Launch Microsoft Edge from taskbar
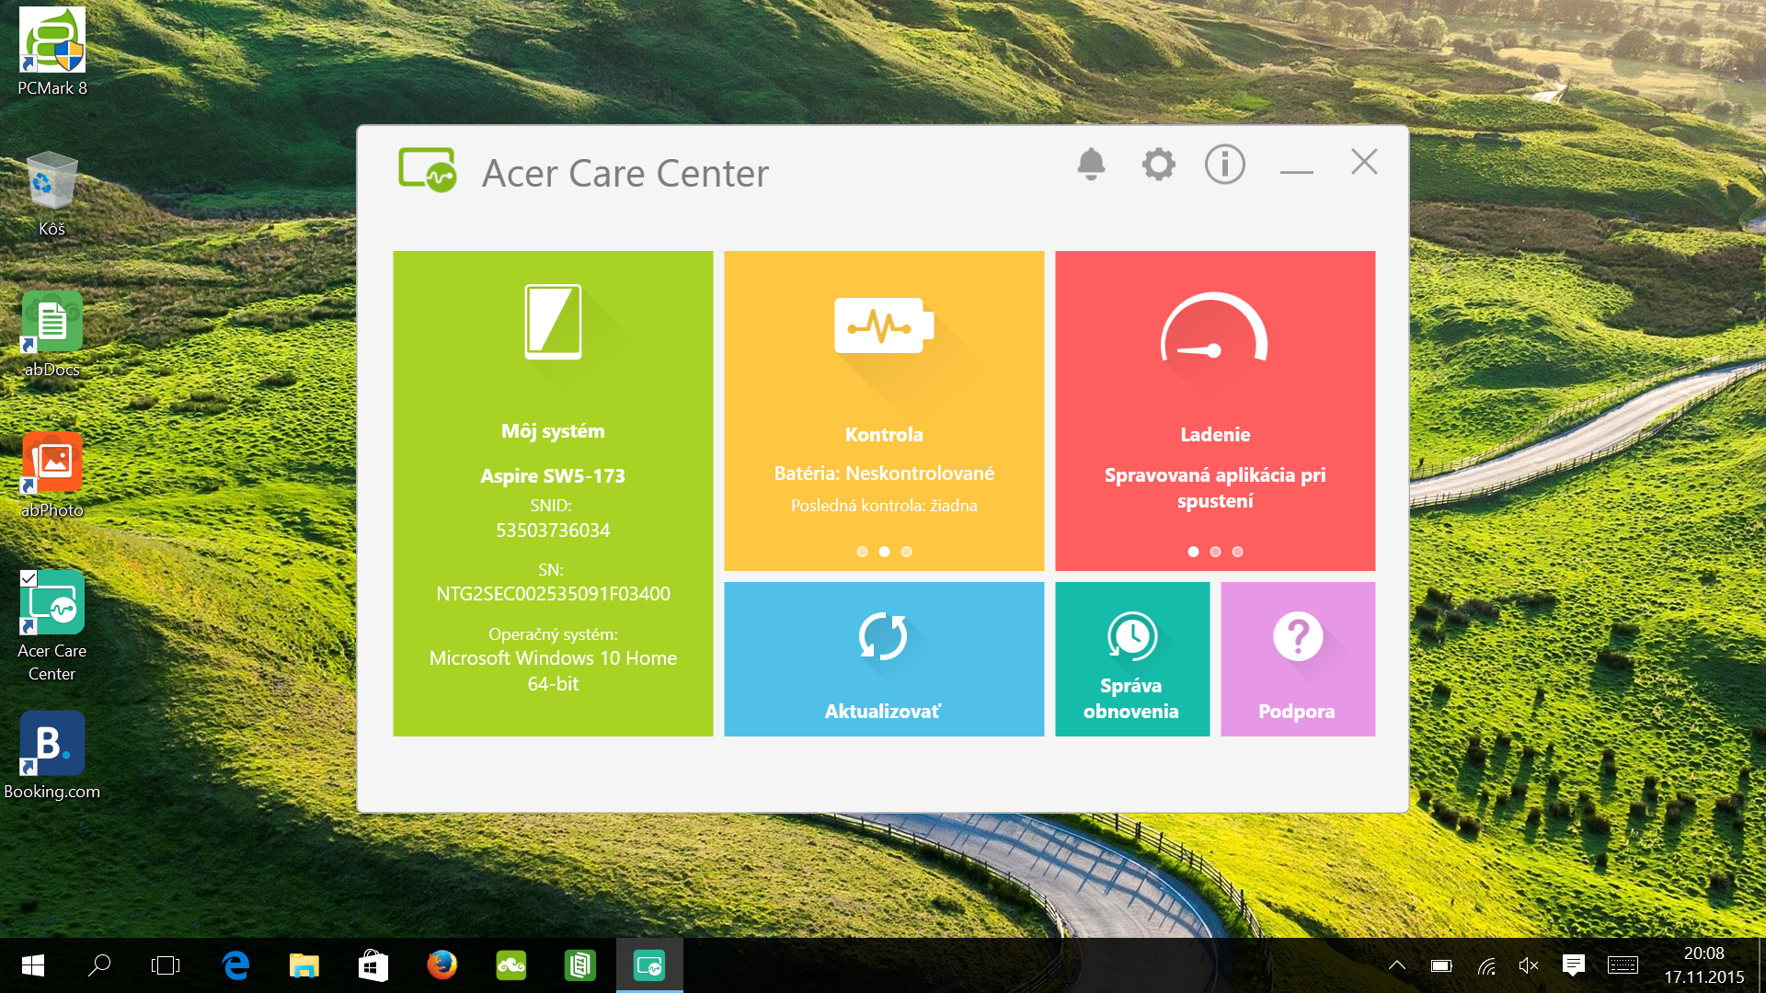 click(235, 965)
